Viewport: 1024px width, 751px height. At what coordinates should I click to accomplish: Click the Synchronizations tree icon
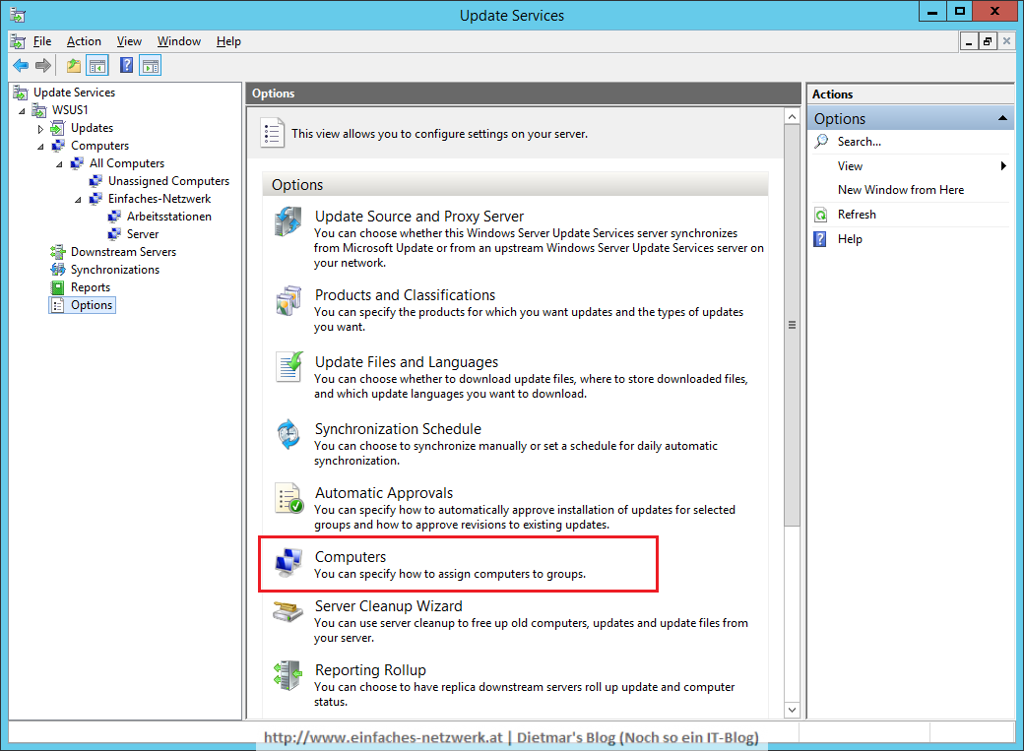pos(58,269)
